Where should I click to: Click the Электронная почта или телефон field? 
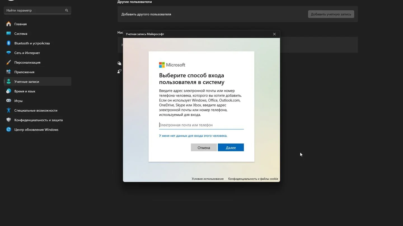pos(201,125)
